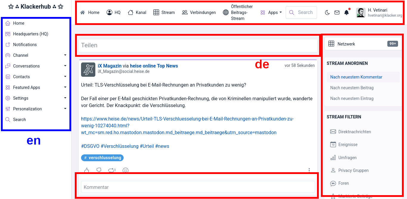
Task: Open Verbindungen in top navigation
Action: coord(199,12)
